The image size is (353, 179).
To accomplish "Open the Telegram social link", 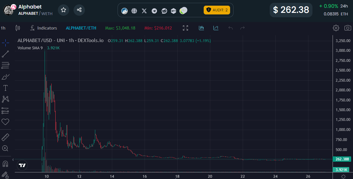I will click(154, 11).
